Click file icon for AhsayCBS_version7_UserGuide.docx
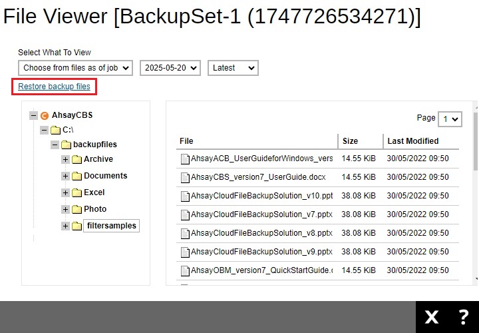The width and height of the screenshot is (479, 333). coord(185,178)
